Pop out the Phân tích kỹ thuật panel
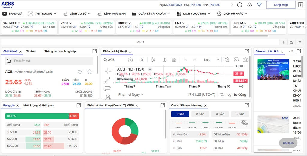The width and height of the screenshot is (307, 156). [247, 51]
